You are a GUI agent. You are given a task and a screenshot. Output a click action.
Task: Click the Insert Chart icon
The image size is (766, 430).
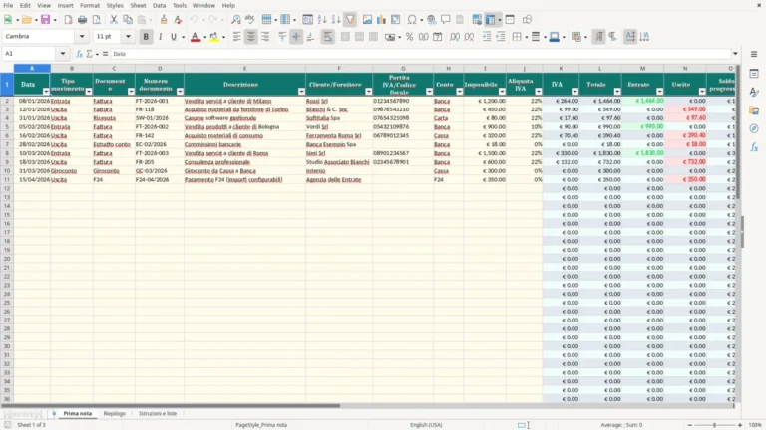[382, 20]
